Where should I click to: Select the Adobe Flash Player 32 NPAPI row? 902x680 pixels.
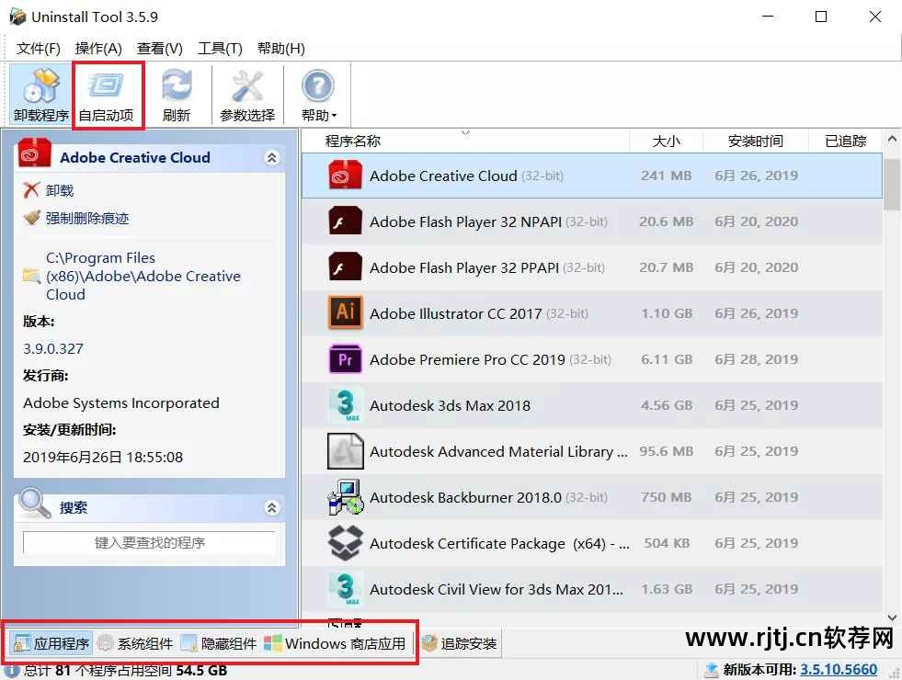592,221
